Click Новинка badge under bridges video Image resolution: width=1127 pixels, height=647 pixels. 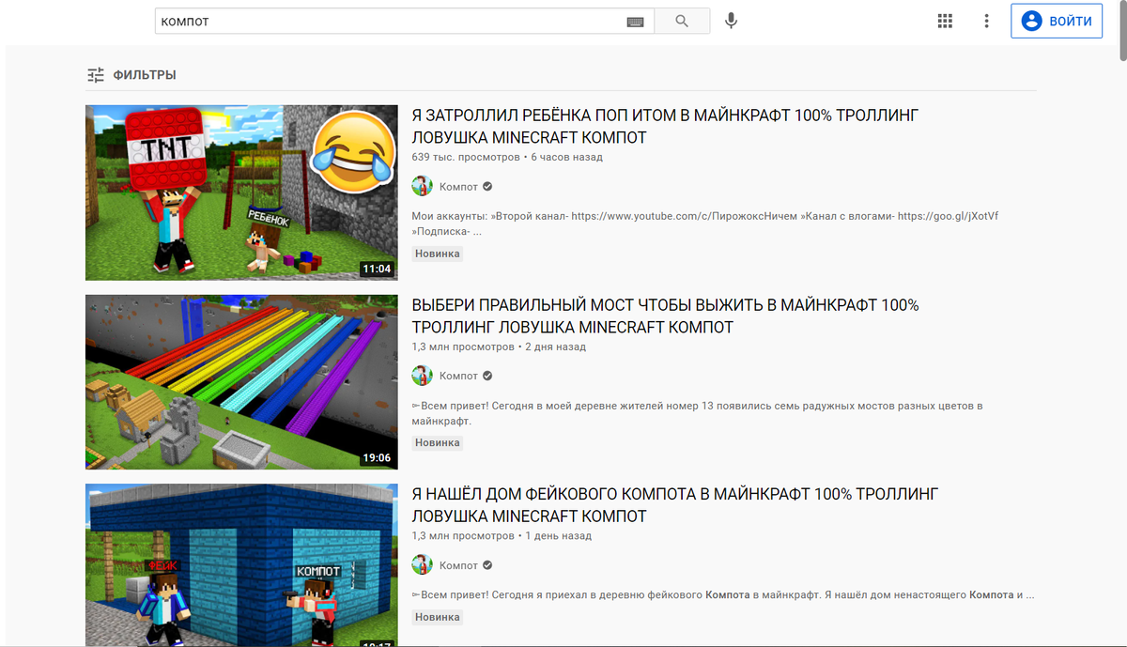(438, 442)
